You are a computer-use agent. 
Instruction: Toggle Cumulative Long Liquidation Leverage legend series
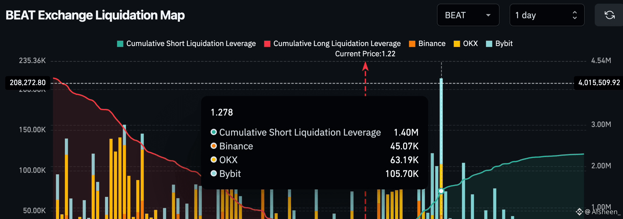[332, 44]
